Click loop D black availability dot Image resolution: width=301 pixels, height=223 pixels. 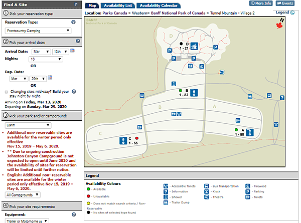[x=181, y=44]
